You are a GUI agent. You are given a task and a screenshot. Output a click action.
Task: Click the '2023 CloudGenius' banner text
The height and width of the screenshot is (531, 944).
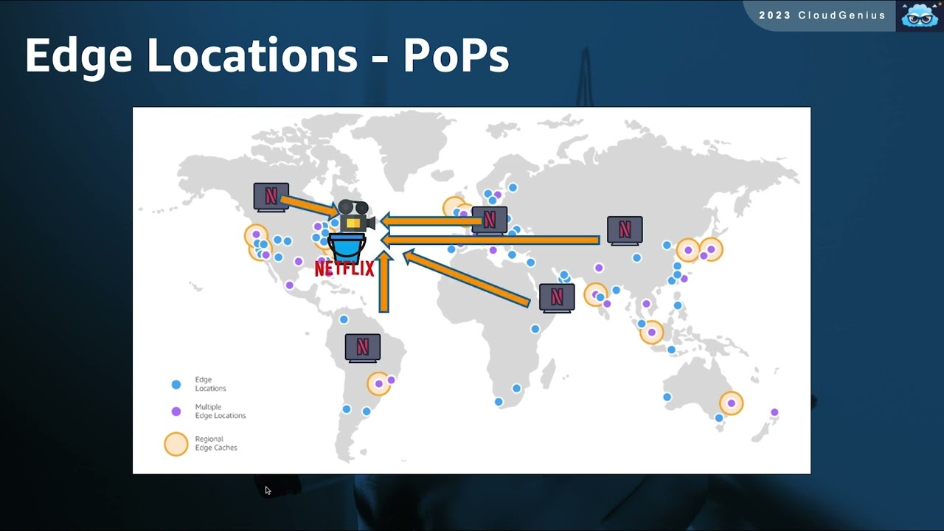pyautogui.click(x=822, y=15)
